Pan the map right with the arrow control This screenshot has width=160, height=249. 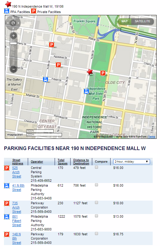pyautogui.click(x=18, y=23)
